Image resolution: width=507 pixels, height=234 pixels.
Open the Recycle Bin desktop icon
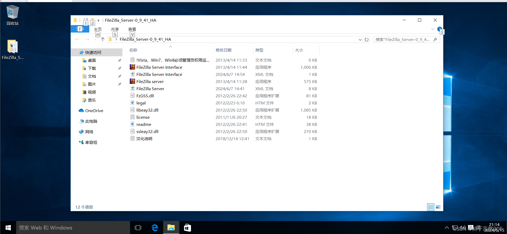click(x=12, y=15)
